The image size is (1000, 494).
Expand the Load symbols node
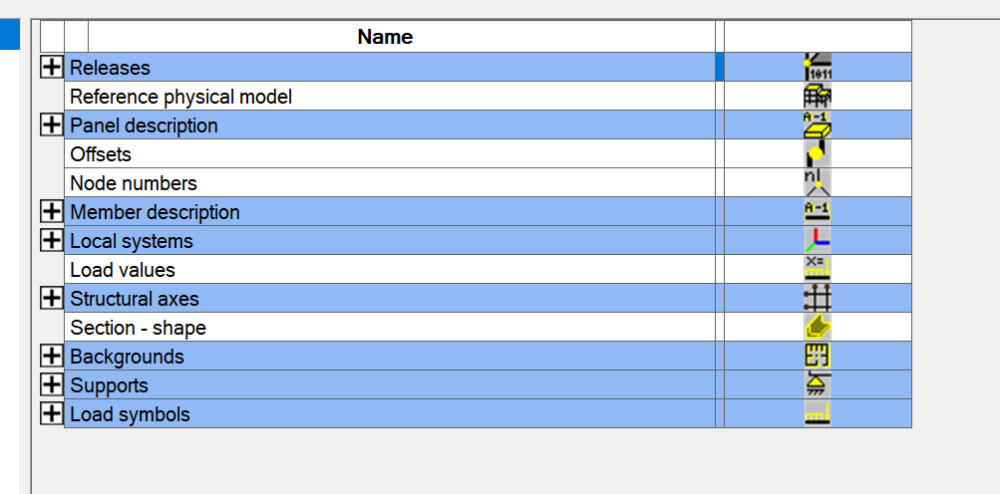(52, 414)
